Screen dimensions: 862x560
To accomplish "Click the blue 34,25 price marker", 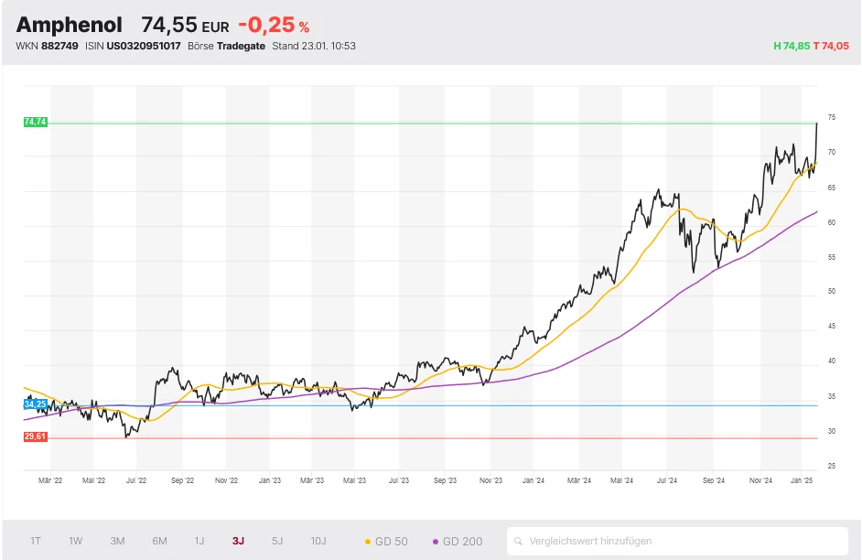I will [35, 404].
